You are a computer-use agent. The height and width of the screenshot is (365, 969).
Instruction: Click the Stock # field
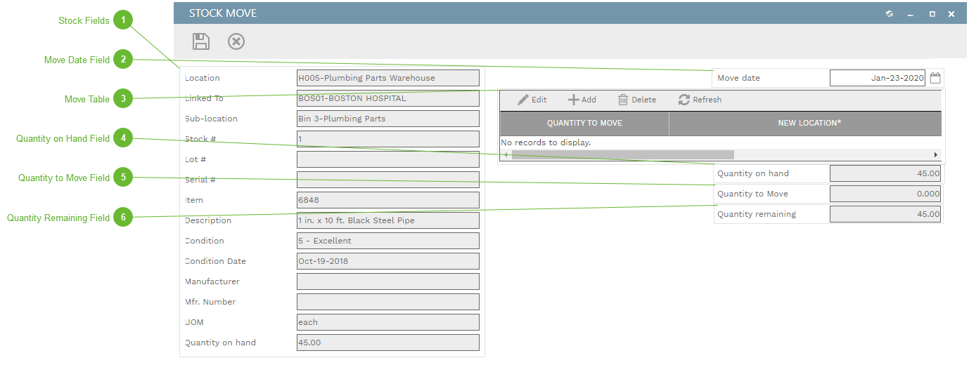click(388, 139)
